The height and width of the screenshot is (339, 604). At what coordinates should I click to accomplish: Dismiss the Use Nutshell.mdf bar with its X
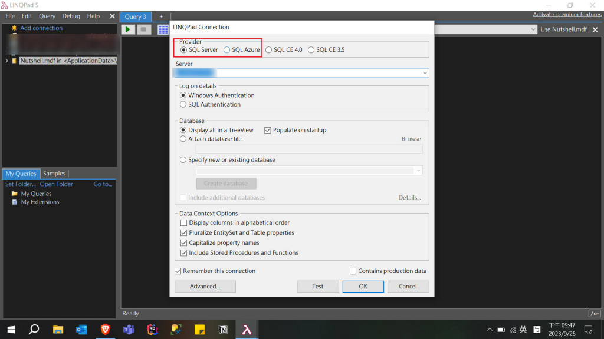[595, 29]
